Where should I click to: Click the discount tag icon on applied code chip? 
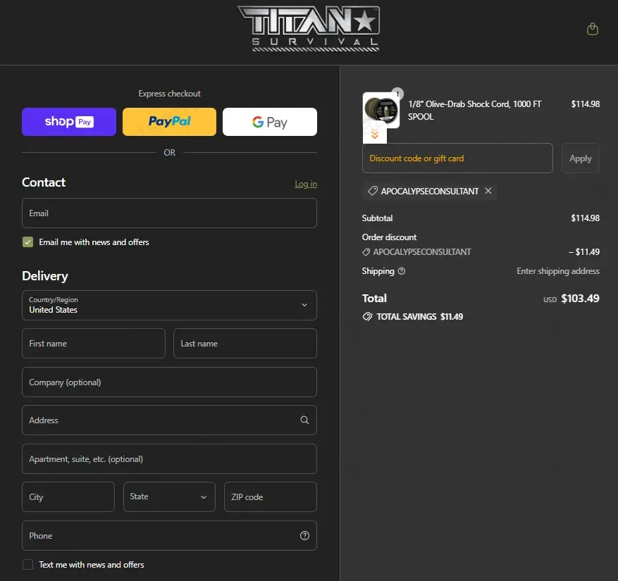(x=373, y=191)
